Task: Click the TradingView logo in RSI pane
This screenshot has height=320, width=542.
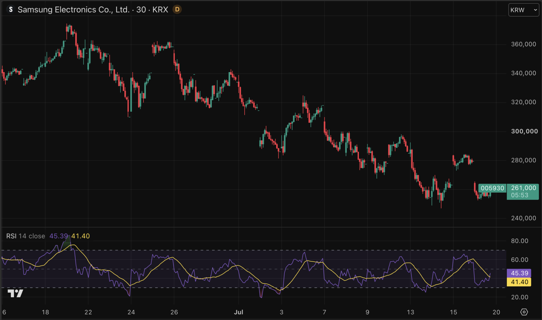Action: coord(15,293)
